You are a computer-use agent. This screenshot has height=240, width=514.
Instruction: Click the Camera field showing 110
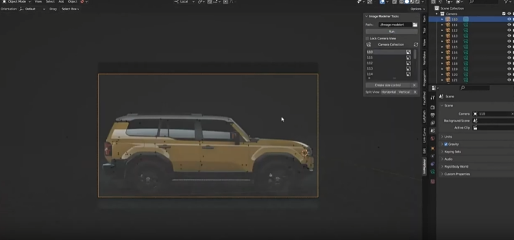pos(493,114)
